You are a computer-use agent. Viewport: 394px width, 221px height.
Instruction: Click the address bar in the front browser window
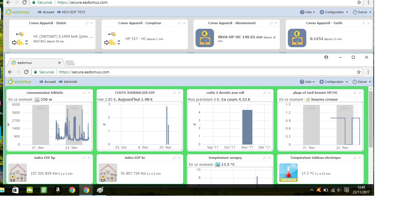pos(197,72)
